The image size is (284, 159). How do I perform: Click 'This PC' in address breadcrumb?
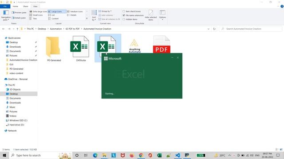[30, 29]
